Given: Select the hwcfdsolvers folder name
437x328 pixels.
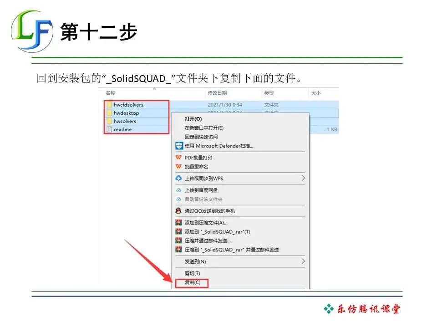Looking at the screenshot, I should 128,105.
